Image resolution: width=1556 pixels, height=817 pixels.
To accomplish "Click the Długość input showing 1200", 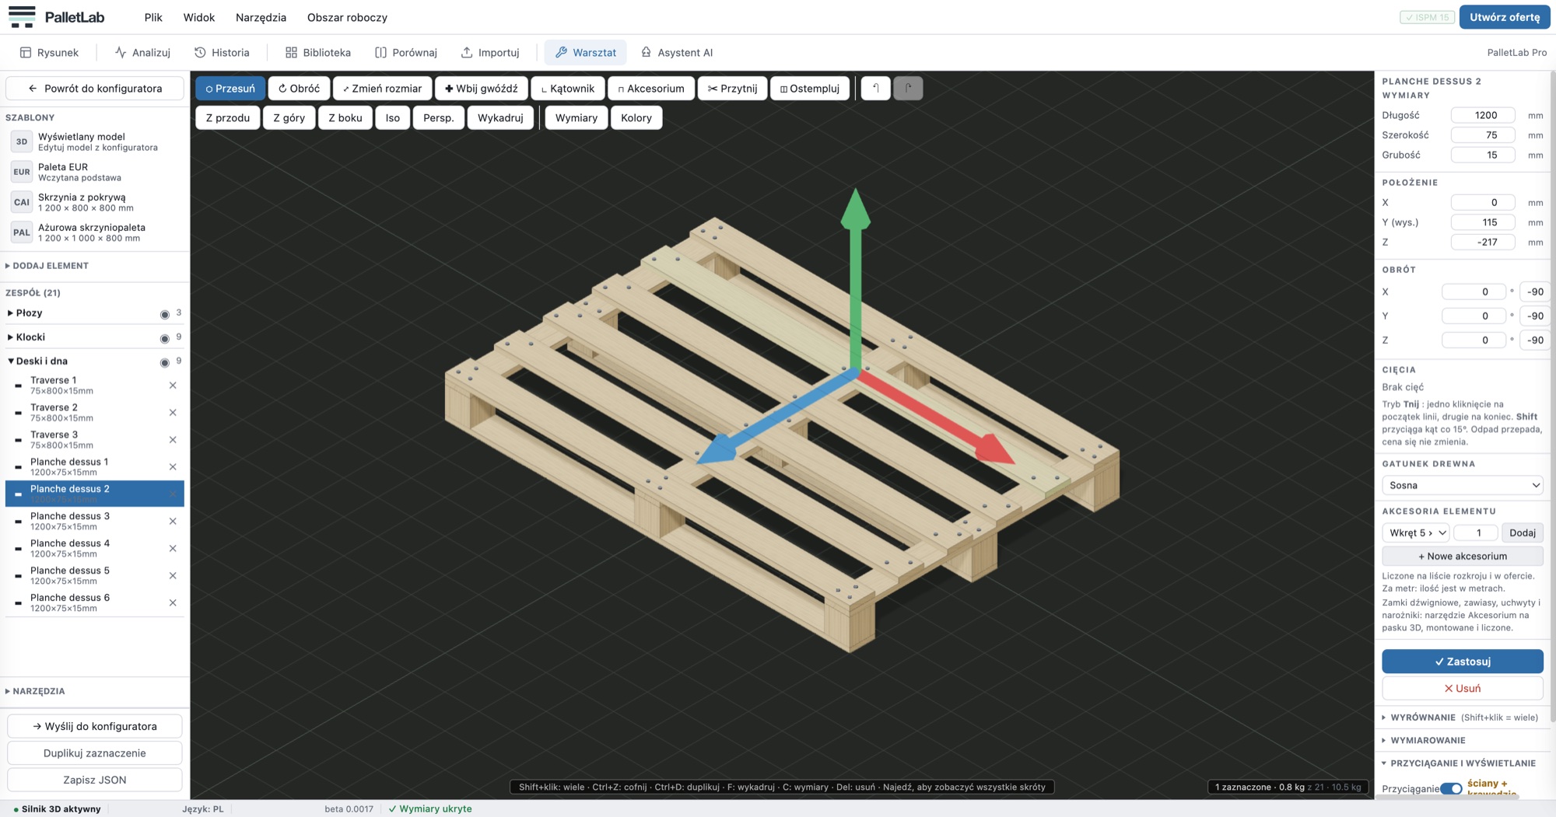I will coord(1483,115).
